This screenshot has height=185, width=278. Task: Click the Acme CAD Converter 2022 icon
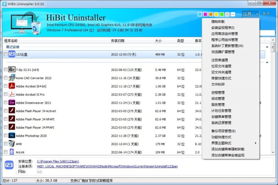(x=12, y=77)
